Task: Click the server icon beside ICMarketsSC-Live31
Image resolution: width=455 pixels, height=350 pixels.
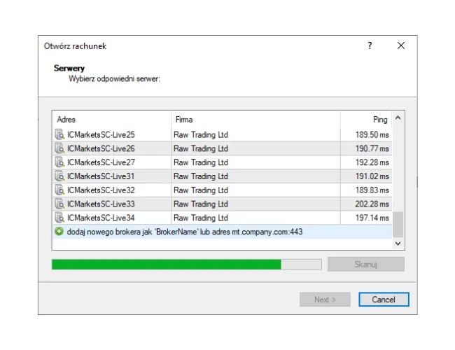Action: click(x=59, y=176)
